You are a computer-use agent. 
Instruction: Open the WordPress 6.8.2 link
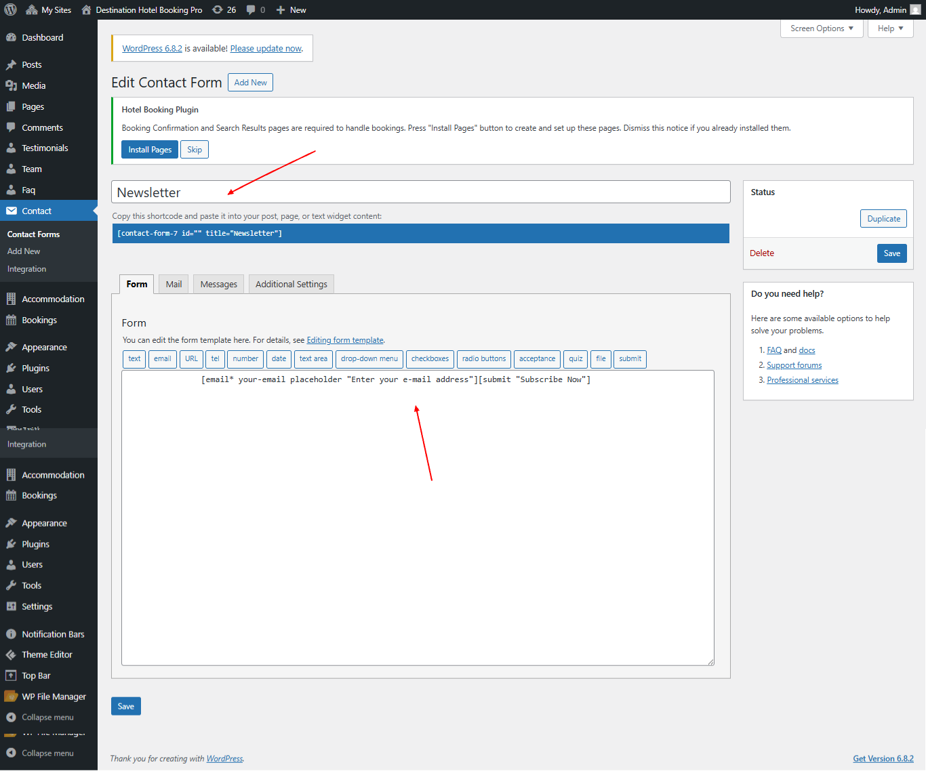[152, 49]
